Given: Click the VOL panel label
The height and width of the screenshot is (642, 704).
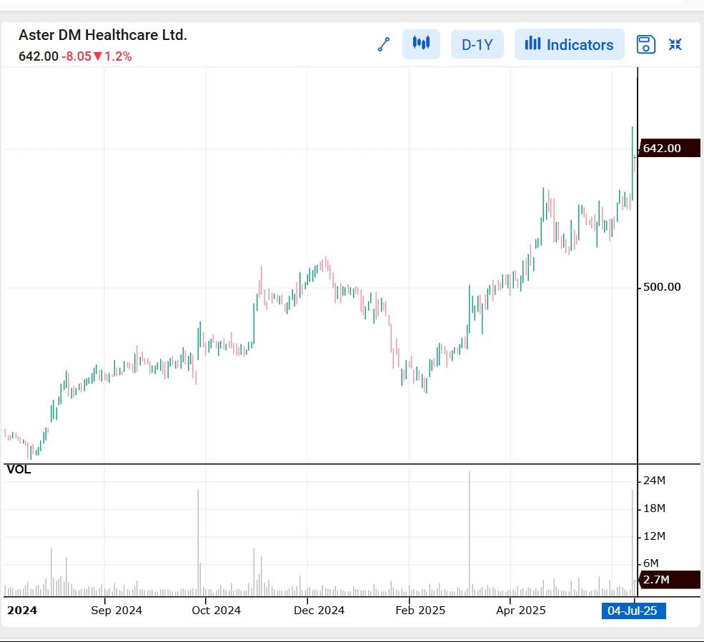Looking at the screenshot, I should click(19, 470).
